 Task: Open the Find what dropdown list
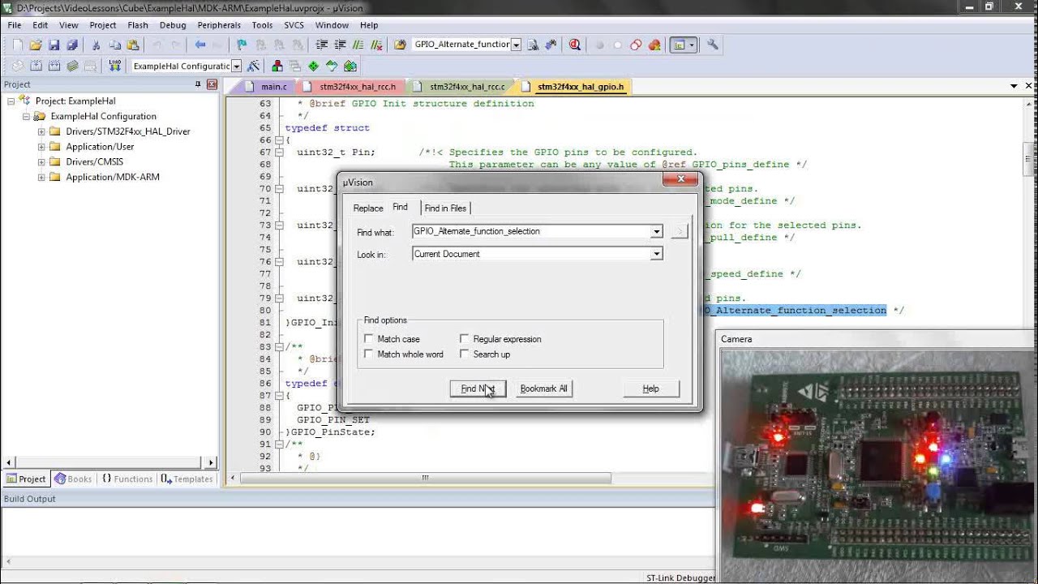[x=657, y=232]
